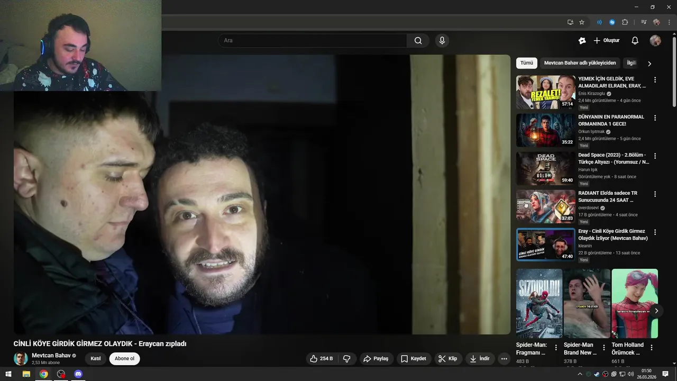Open the Shazam extension icon
The height and width of the screenshot is (381, 677).
click(x=612, y=22)
